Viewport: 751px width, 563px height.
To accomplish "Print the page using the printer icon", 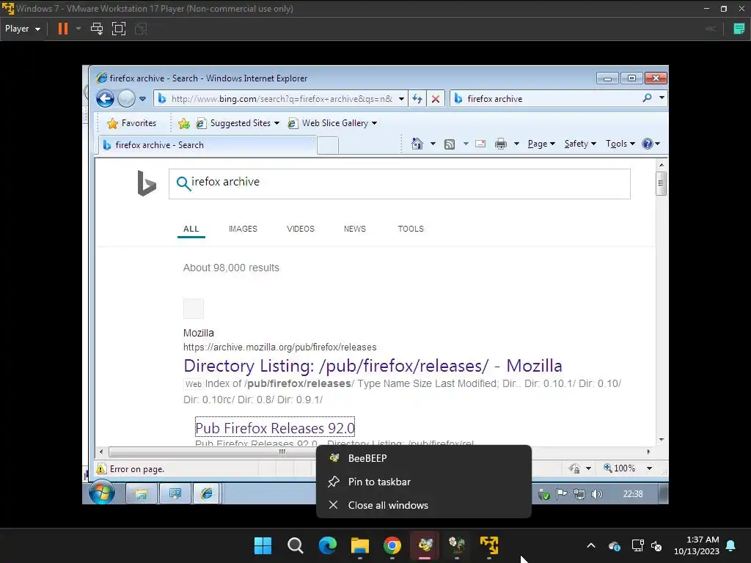I will 501,144.
